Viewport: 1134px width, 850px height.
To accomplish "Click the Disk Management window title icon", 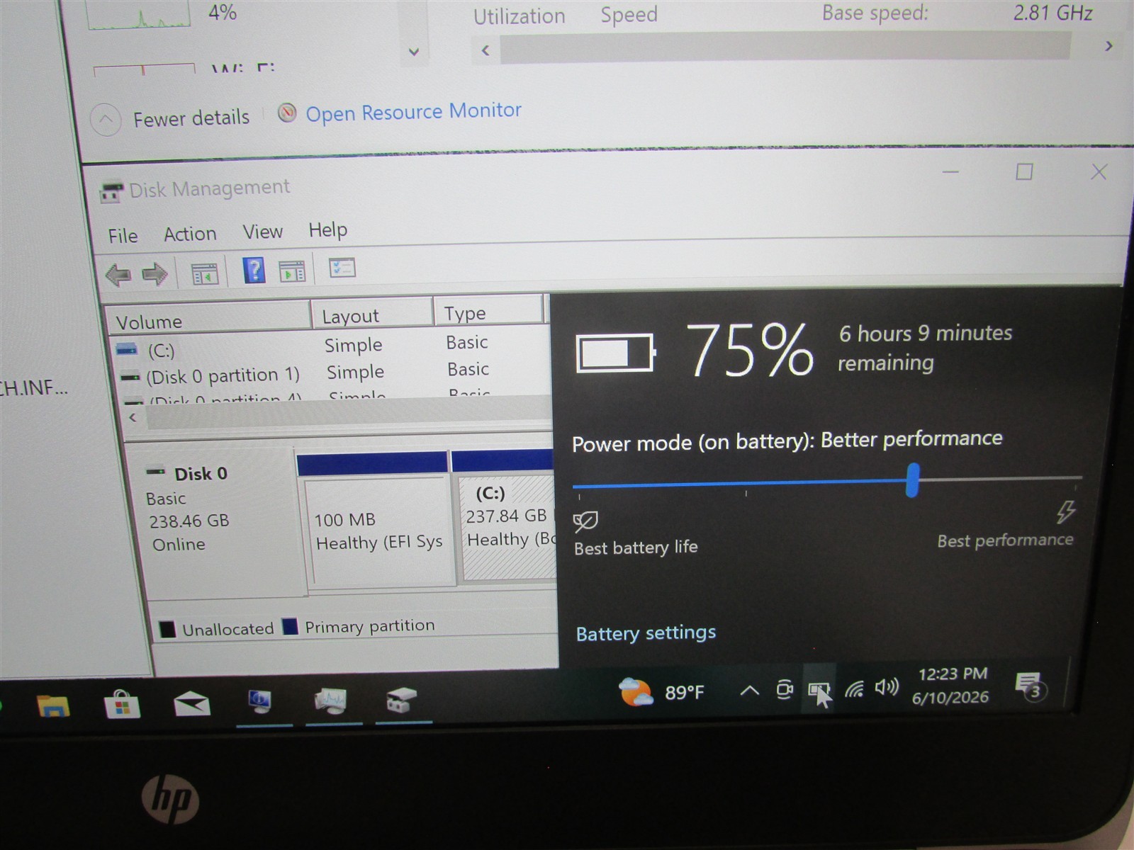I will pyautogui.click(x=111, y=192).
